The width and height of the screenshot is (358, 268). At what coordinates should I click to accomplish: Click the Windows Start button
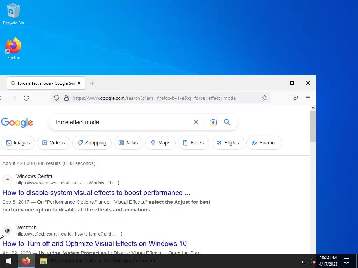point(8,261)
